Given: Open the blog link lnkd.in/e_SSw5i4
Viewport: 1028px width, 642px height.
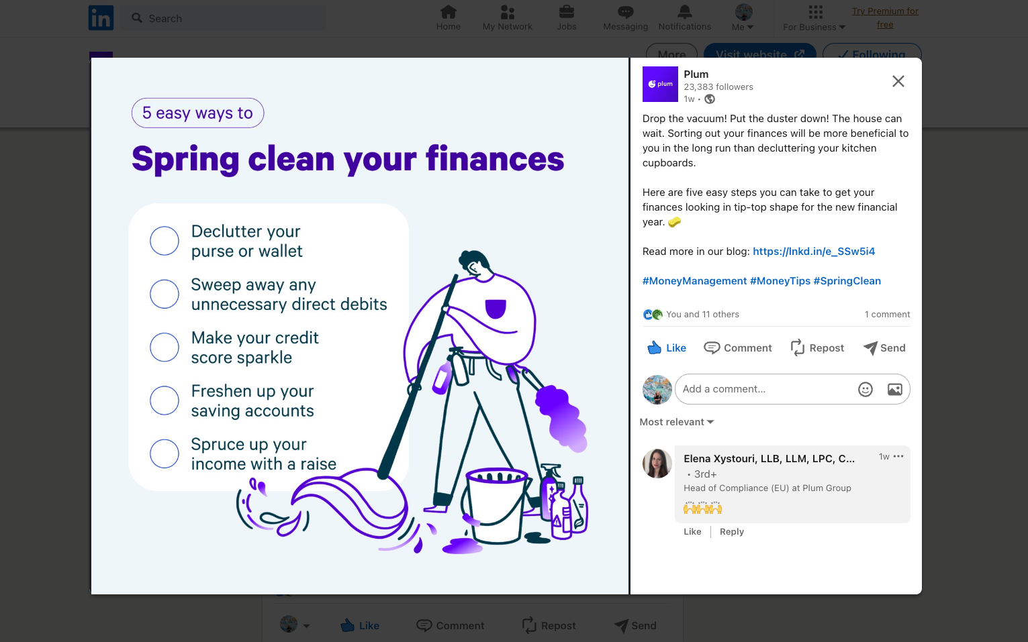Looking at the screenshot, I should [813, 251].
